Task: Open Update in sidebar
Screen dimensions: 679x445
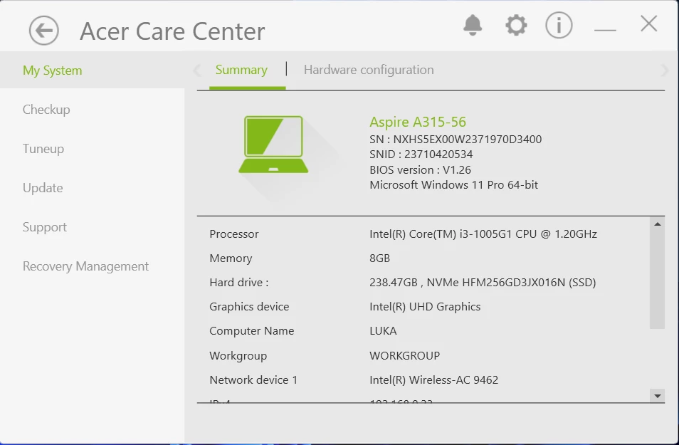Action: click(43, 188)
